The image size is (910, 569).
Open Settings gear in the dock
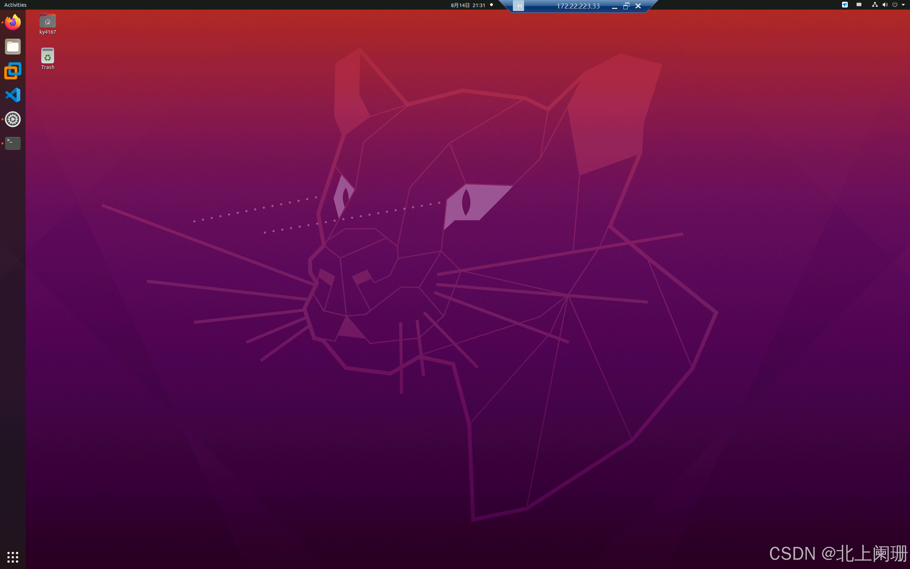(13, 119)
